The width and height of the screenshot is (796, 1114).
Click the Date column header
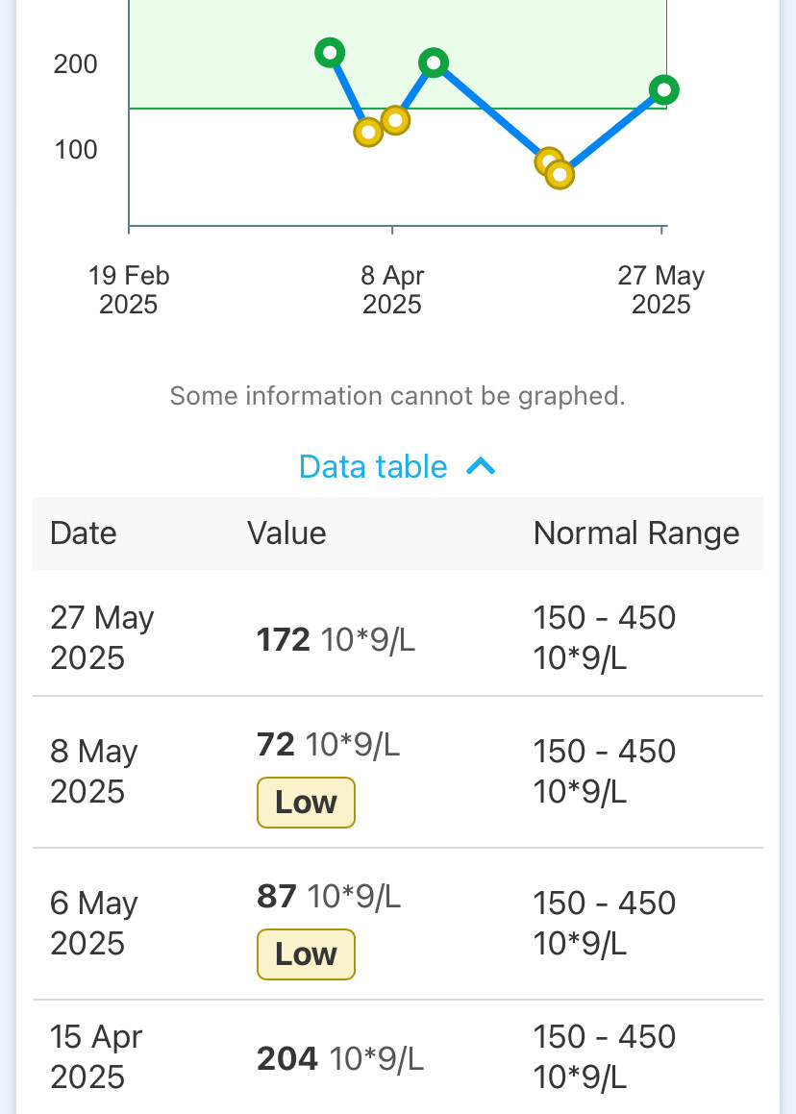click(x=84, y=533)
